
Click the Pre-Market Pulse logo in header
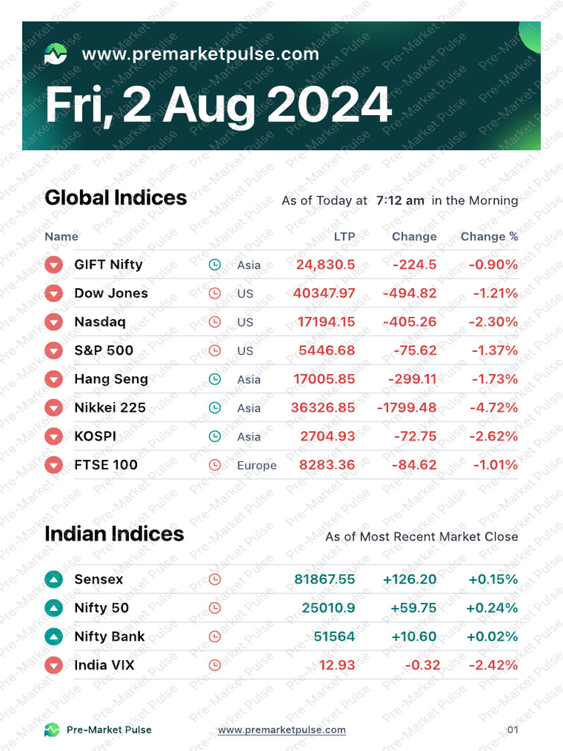(x=56, y=54)
